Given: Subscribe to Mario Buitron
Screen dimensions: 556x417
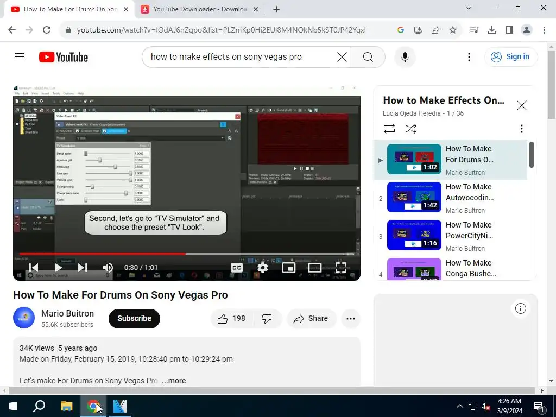Looking at the screenshot, I should [134, 318].
